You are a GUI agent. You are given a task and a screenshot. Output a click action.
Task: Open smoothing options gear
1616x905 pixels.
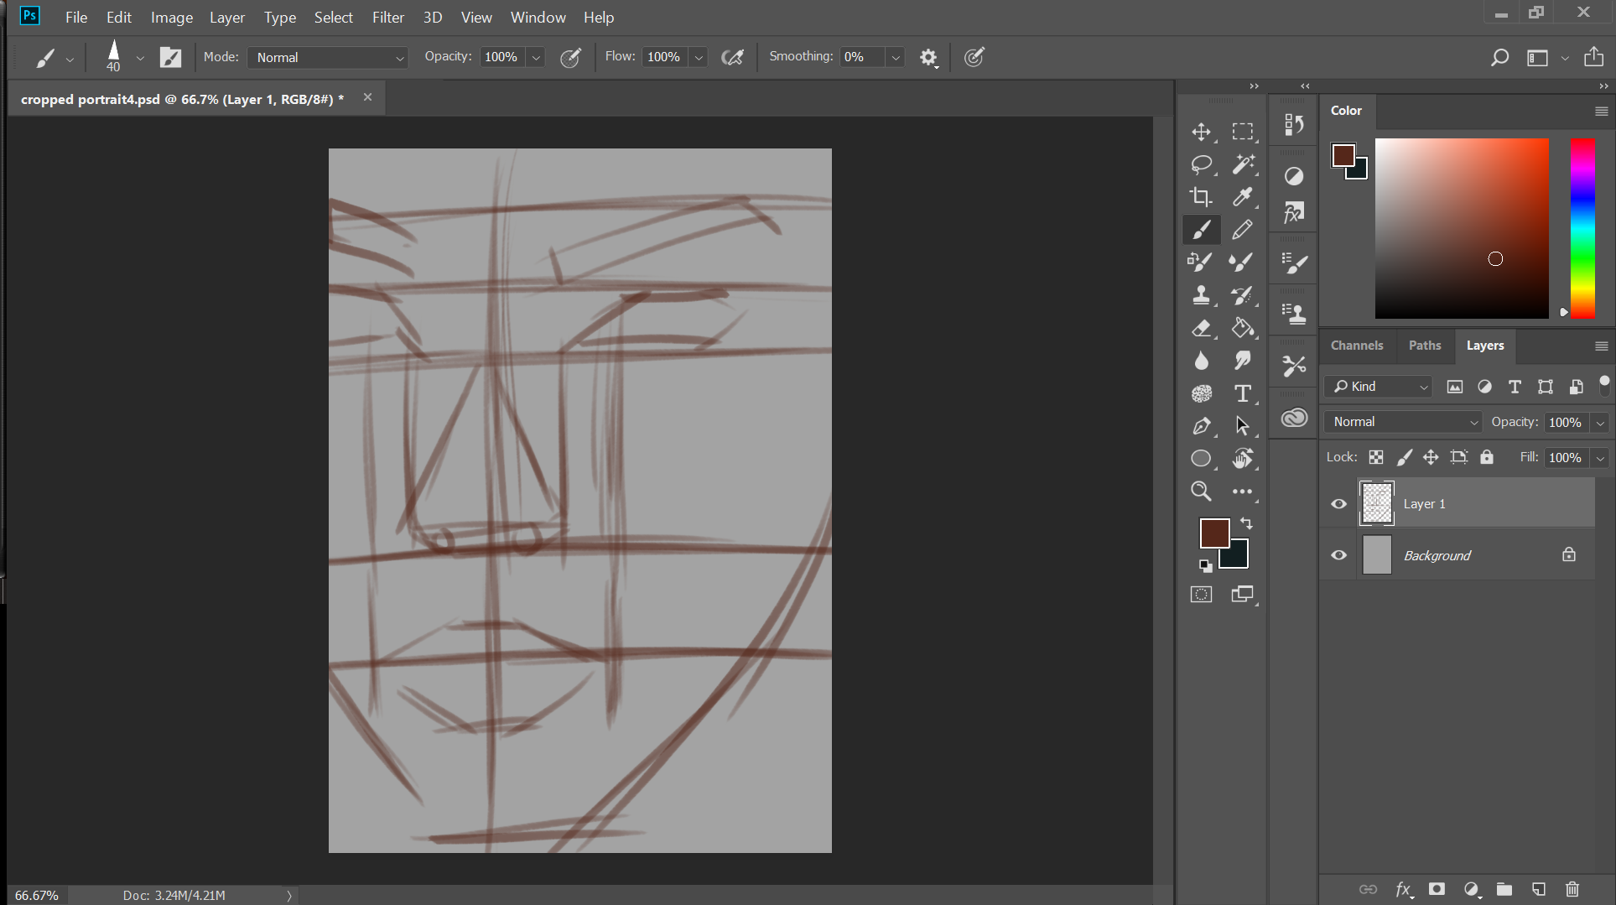click(928, 57)
